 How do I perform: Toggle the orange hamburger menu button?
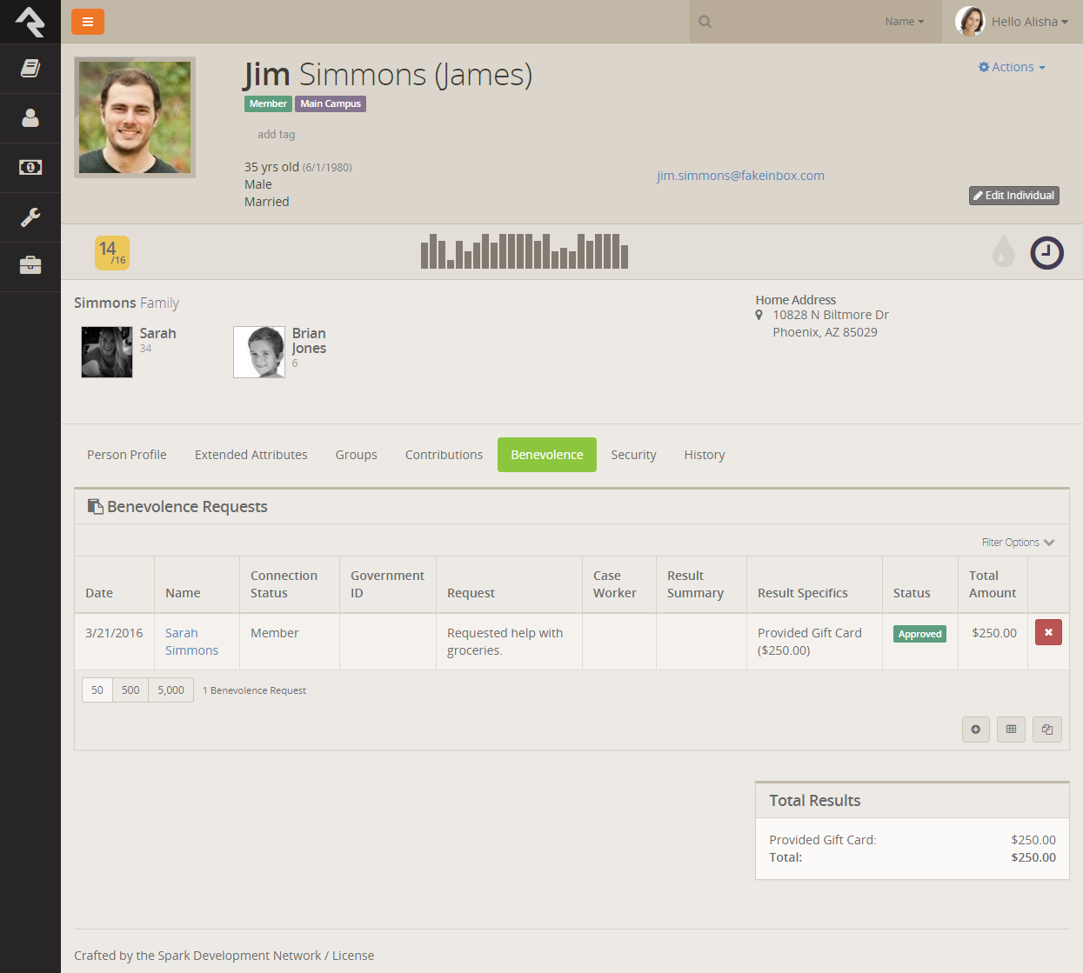(x=88, y=22)
